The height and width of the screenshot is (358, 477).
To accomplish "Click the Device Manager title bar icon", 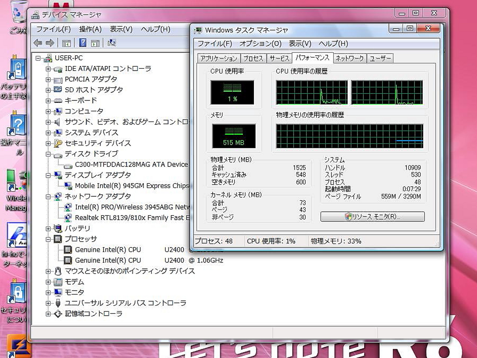I will (35, 15).
